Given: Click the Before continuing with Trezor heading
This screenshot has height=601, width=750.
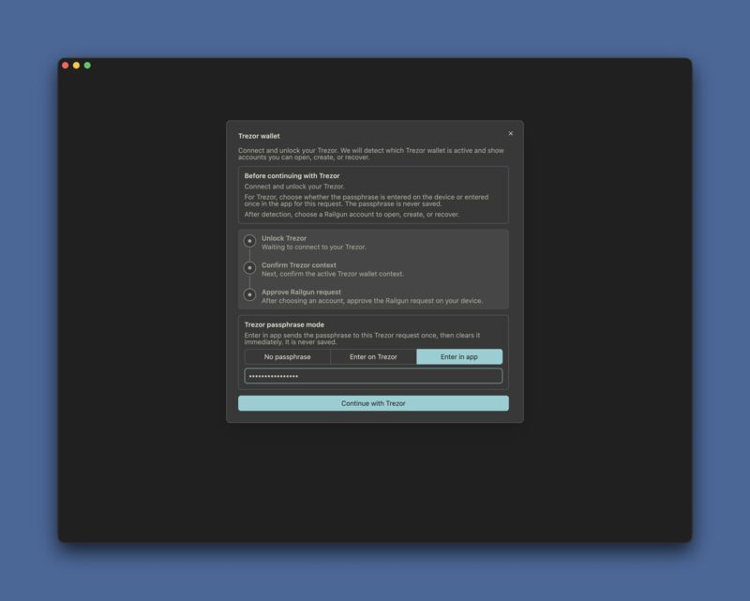Looking at the screenshot, I should (x=292, y=175).
